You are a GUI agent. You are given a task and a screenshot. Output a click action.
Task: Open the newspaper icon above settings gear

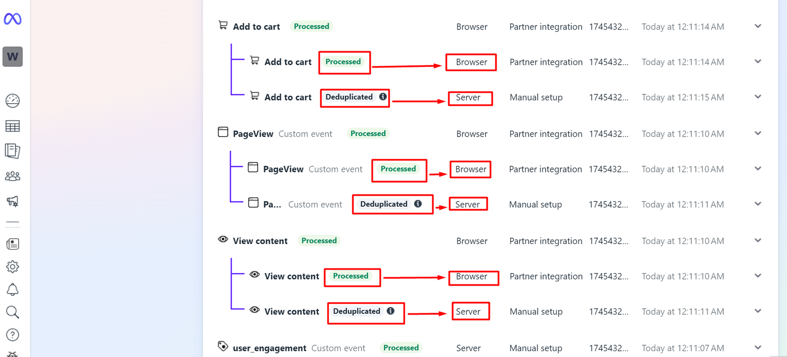(x=13, y=244)
